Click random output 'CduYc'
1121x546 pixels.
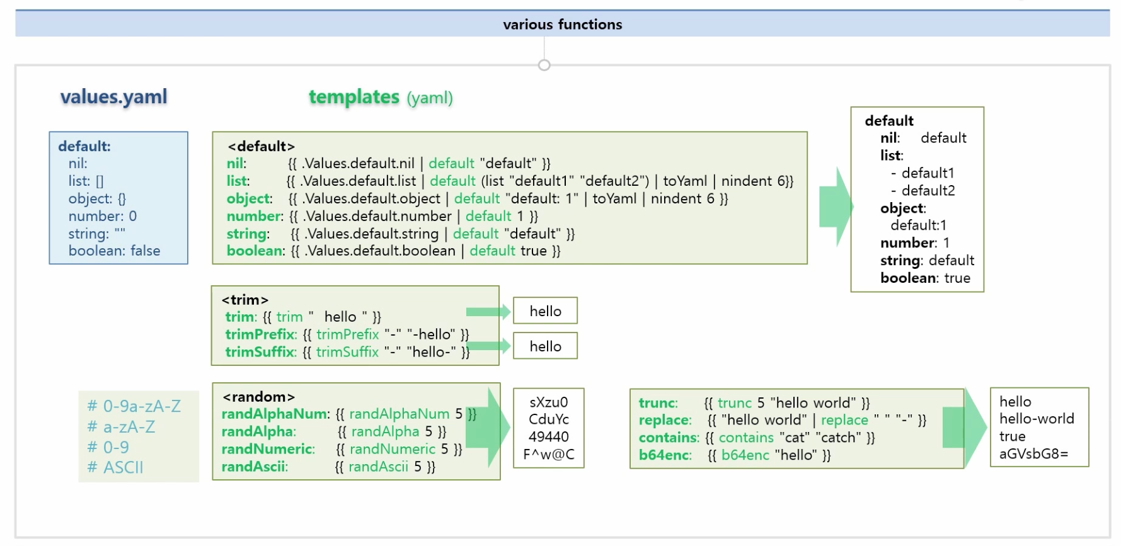coord(549,419)
